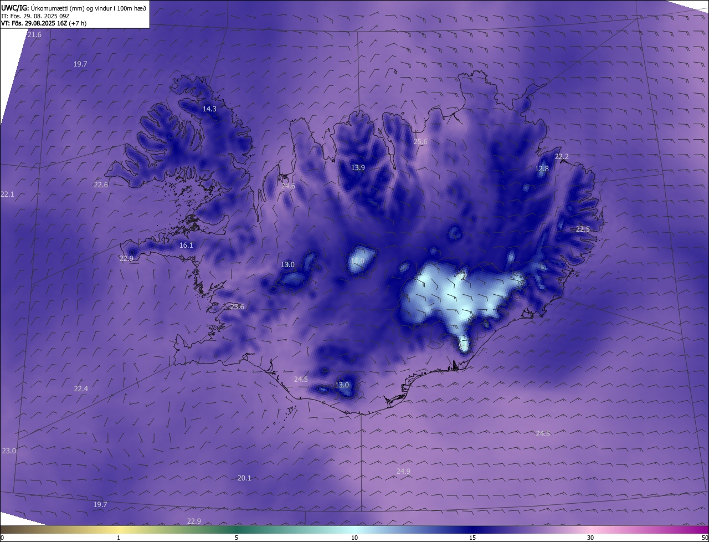The image size is (709, 542).
Task: Click the yellow part of the color scale
Action: click(119, 530)
